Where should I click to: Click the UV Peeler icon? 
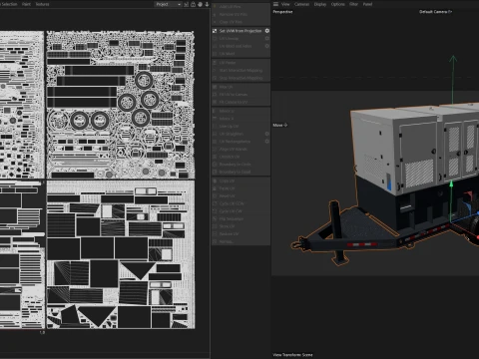point(215,63)
